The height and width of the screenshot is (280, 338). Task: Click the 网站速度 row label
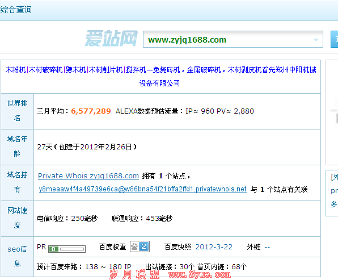coord(17,218)
